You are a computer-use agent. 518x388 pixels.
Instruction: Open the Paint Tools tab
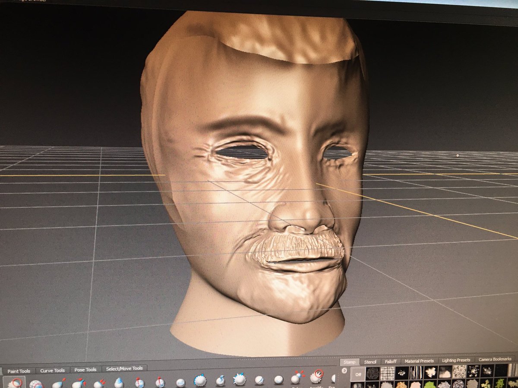[19, 371]
